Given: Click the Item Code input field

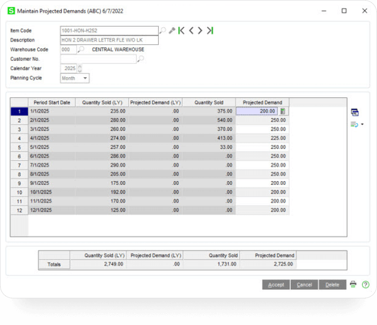Looking at the screenshot, I should point(109,30).
